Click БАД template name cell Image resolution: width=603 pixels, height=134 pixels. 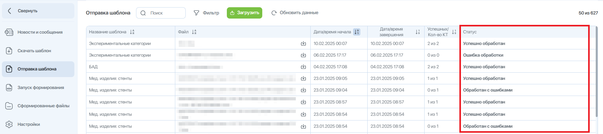93,67
